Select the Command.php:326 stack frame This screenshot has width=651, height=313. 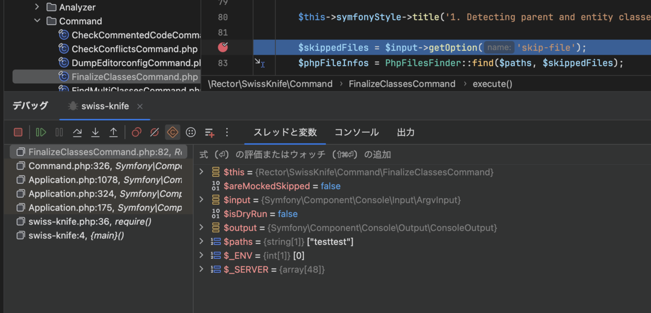pyautogui.click(x=99, y=166)
